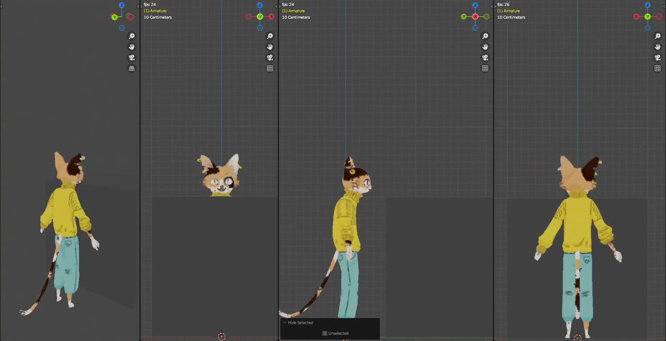Click the camera icon in the cat-face viewport

(x=270, y=58)
